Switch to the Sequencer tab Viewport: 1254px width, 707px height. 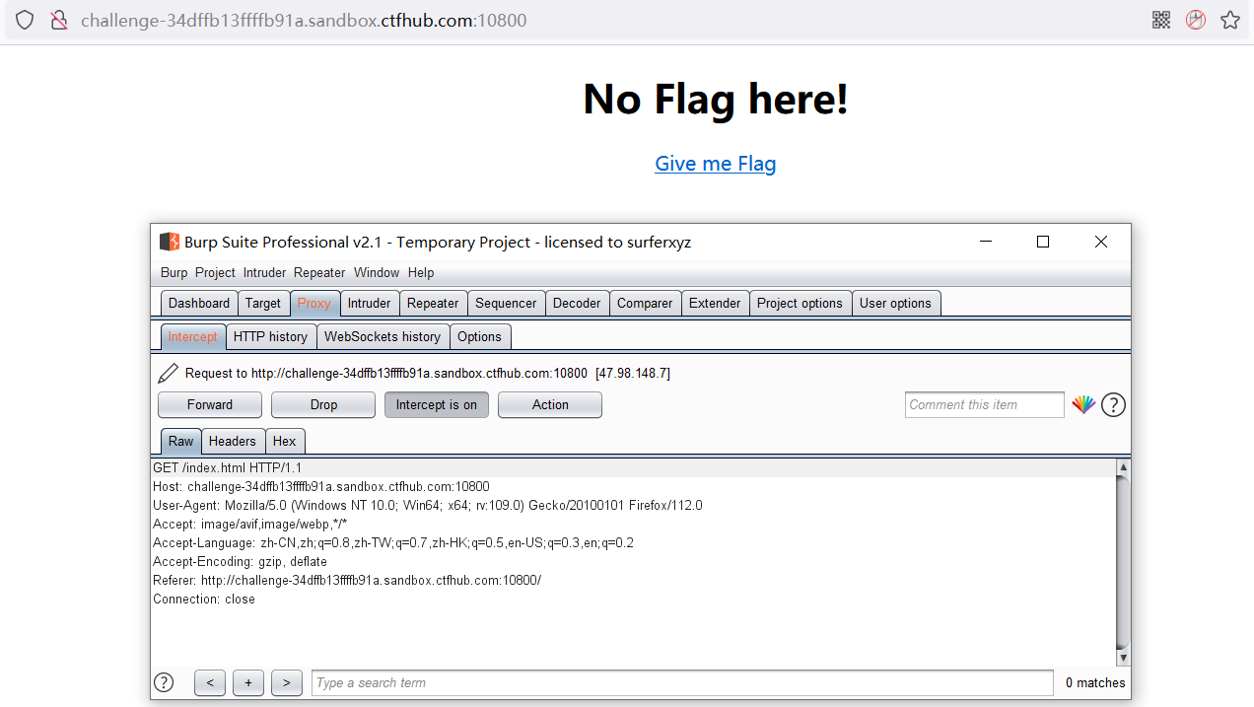click(x=506, y=303)
